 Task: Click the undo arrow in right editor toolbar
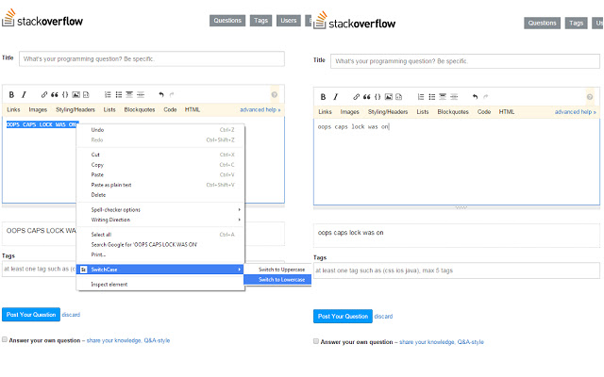tap(473, 96)
